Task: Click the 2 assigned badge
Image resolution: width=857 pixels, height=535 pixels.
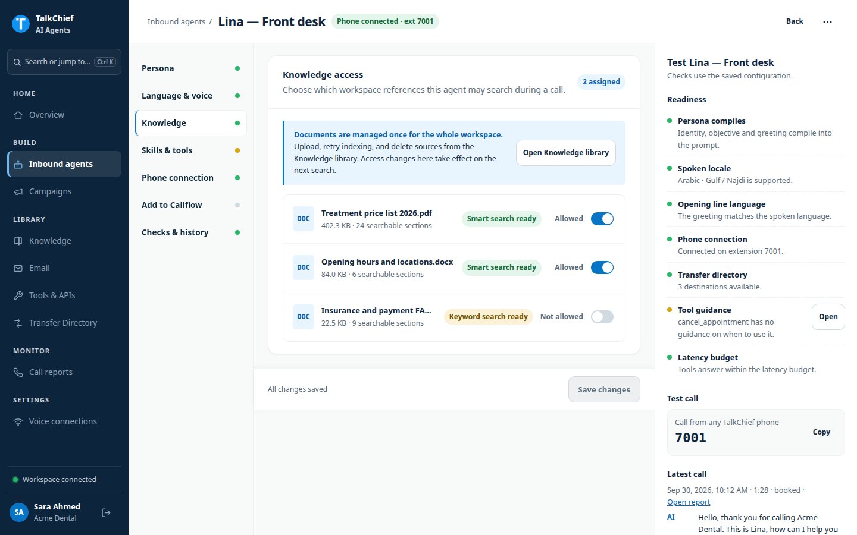Action: click(x=601, y=82)
